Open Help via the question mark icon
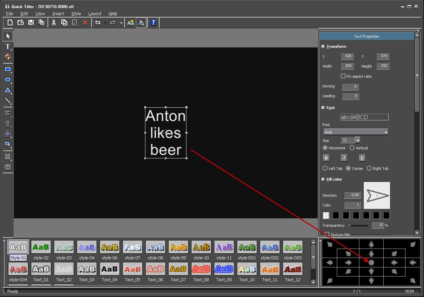This screenshot has height=297, width=424. pos(153,23)
